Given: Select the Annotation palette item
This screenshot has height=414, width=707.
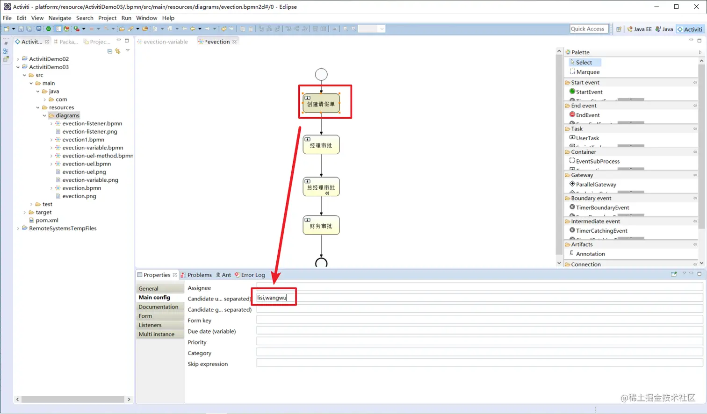Looking at the screenshot, I should tap(587, 254).
